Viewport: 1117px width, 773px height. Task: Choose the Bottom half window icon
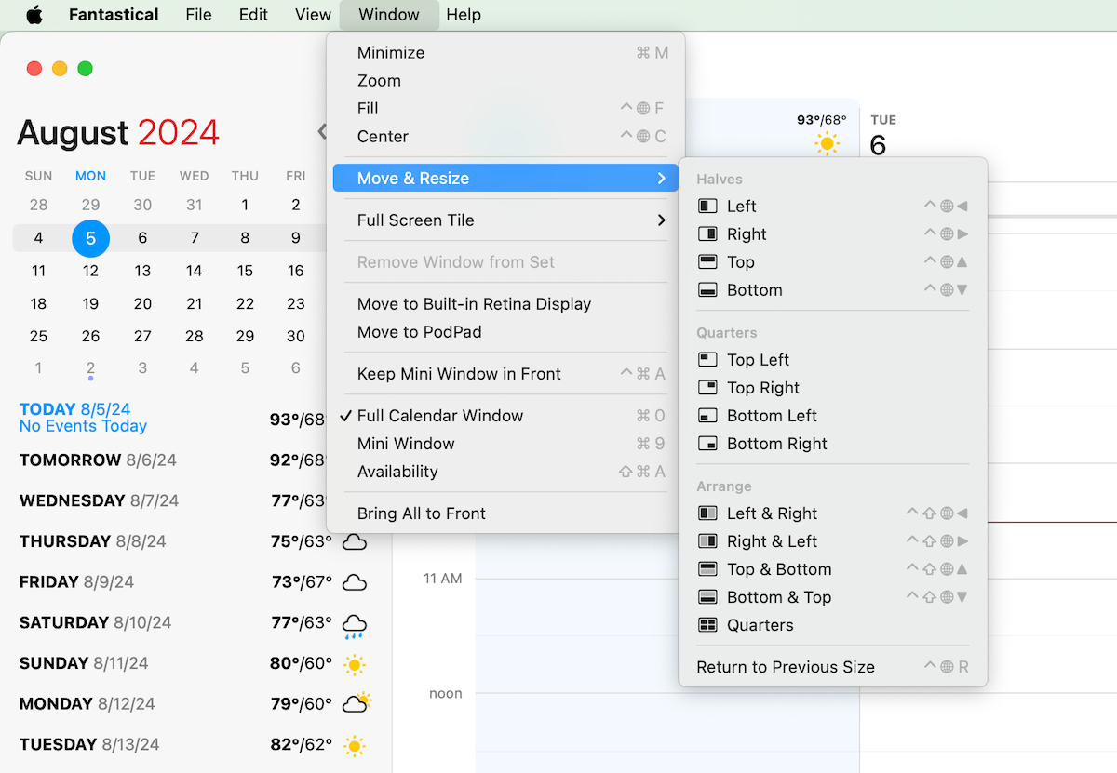tap(707, 289)
